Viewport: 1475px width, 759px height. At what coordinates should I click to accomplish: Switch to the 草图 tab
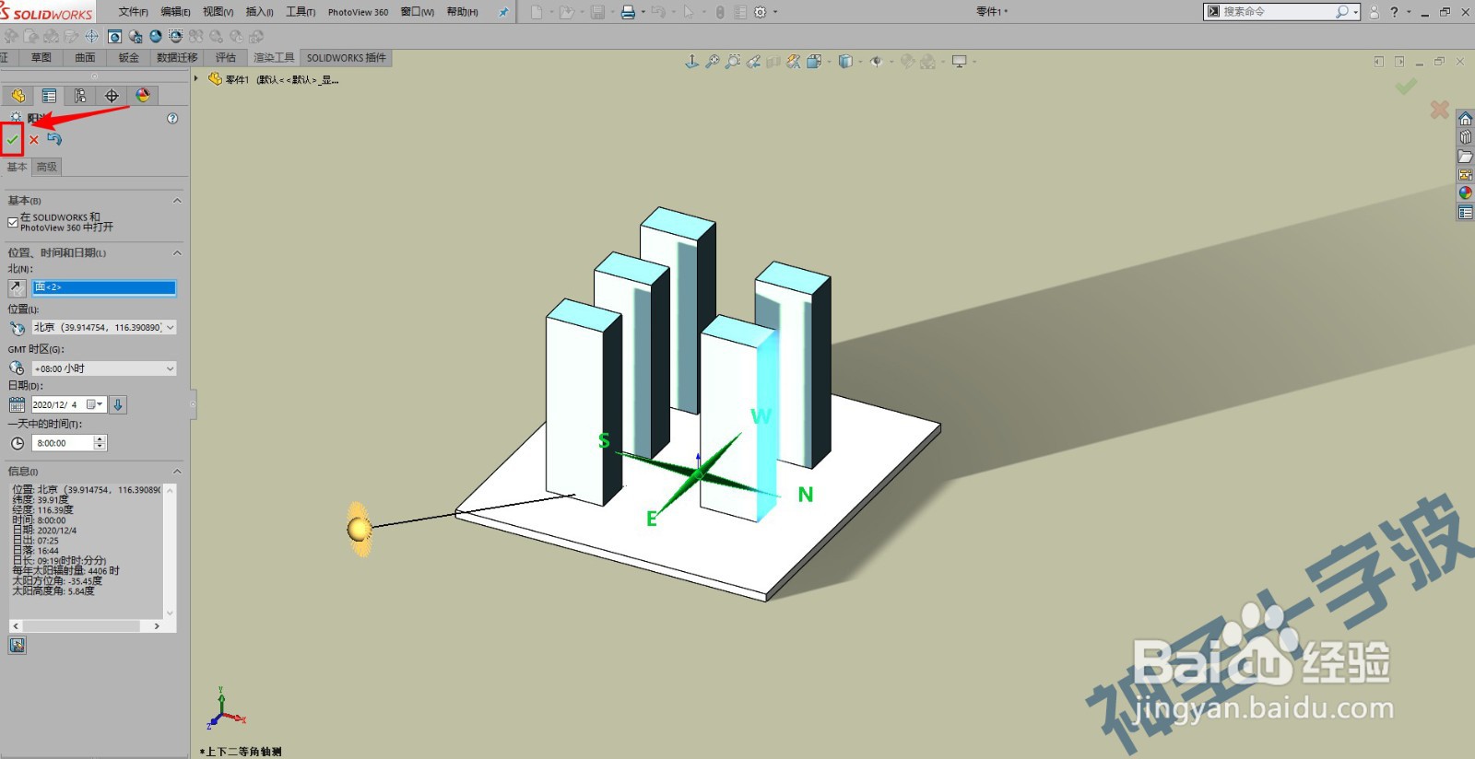[41, 57]
